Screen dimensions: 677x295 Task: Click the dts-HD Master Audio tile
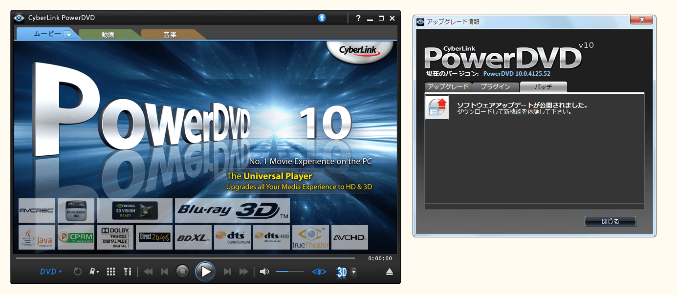click(271, 237)
